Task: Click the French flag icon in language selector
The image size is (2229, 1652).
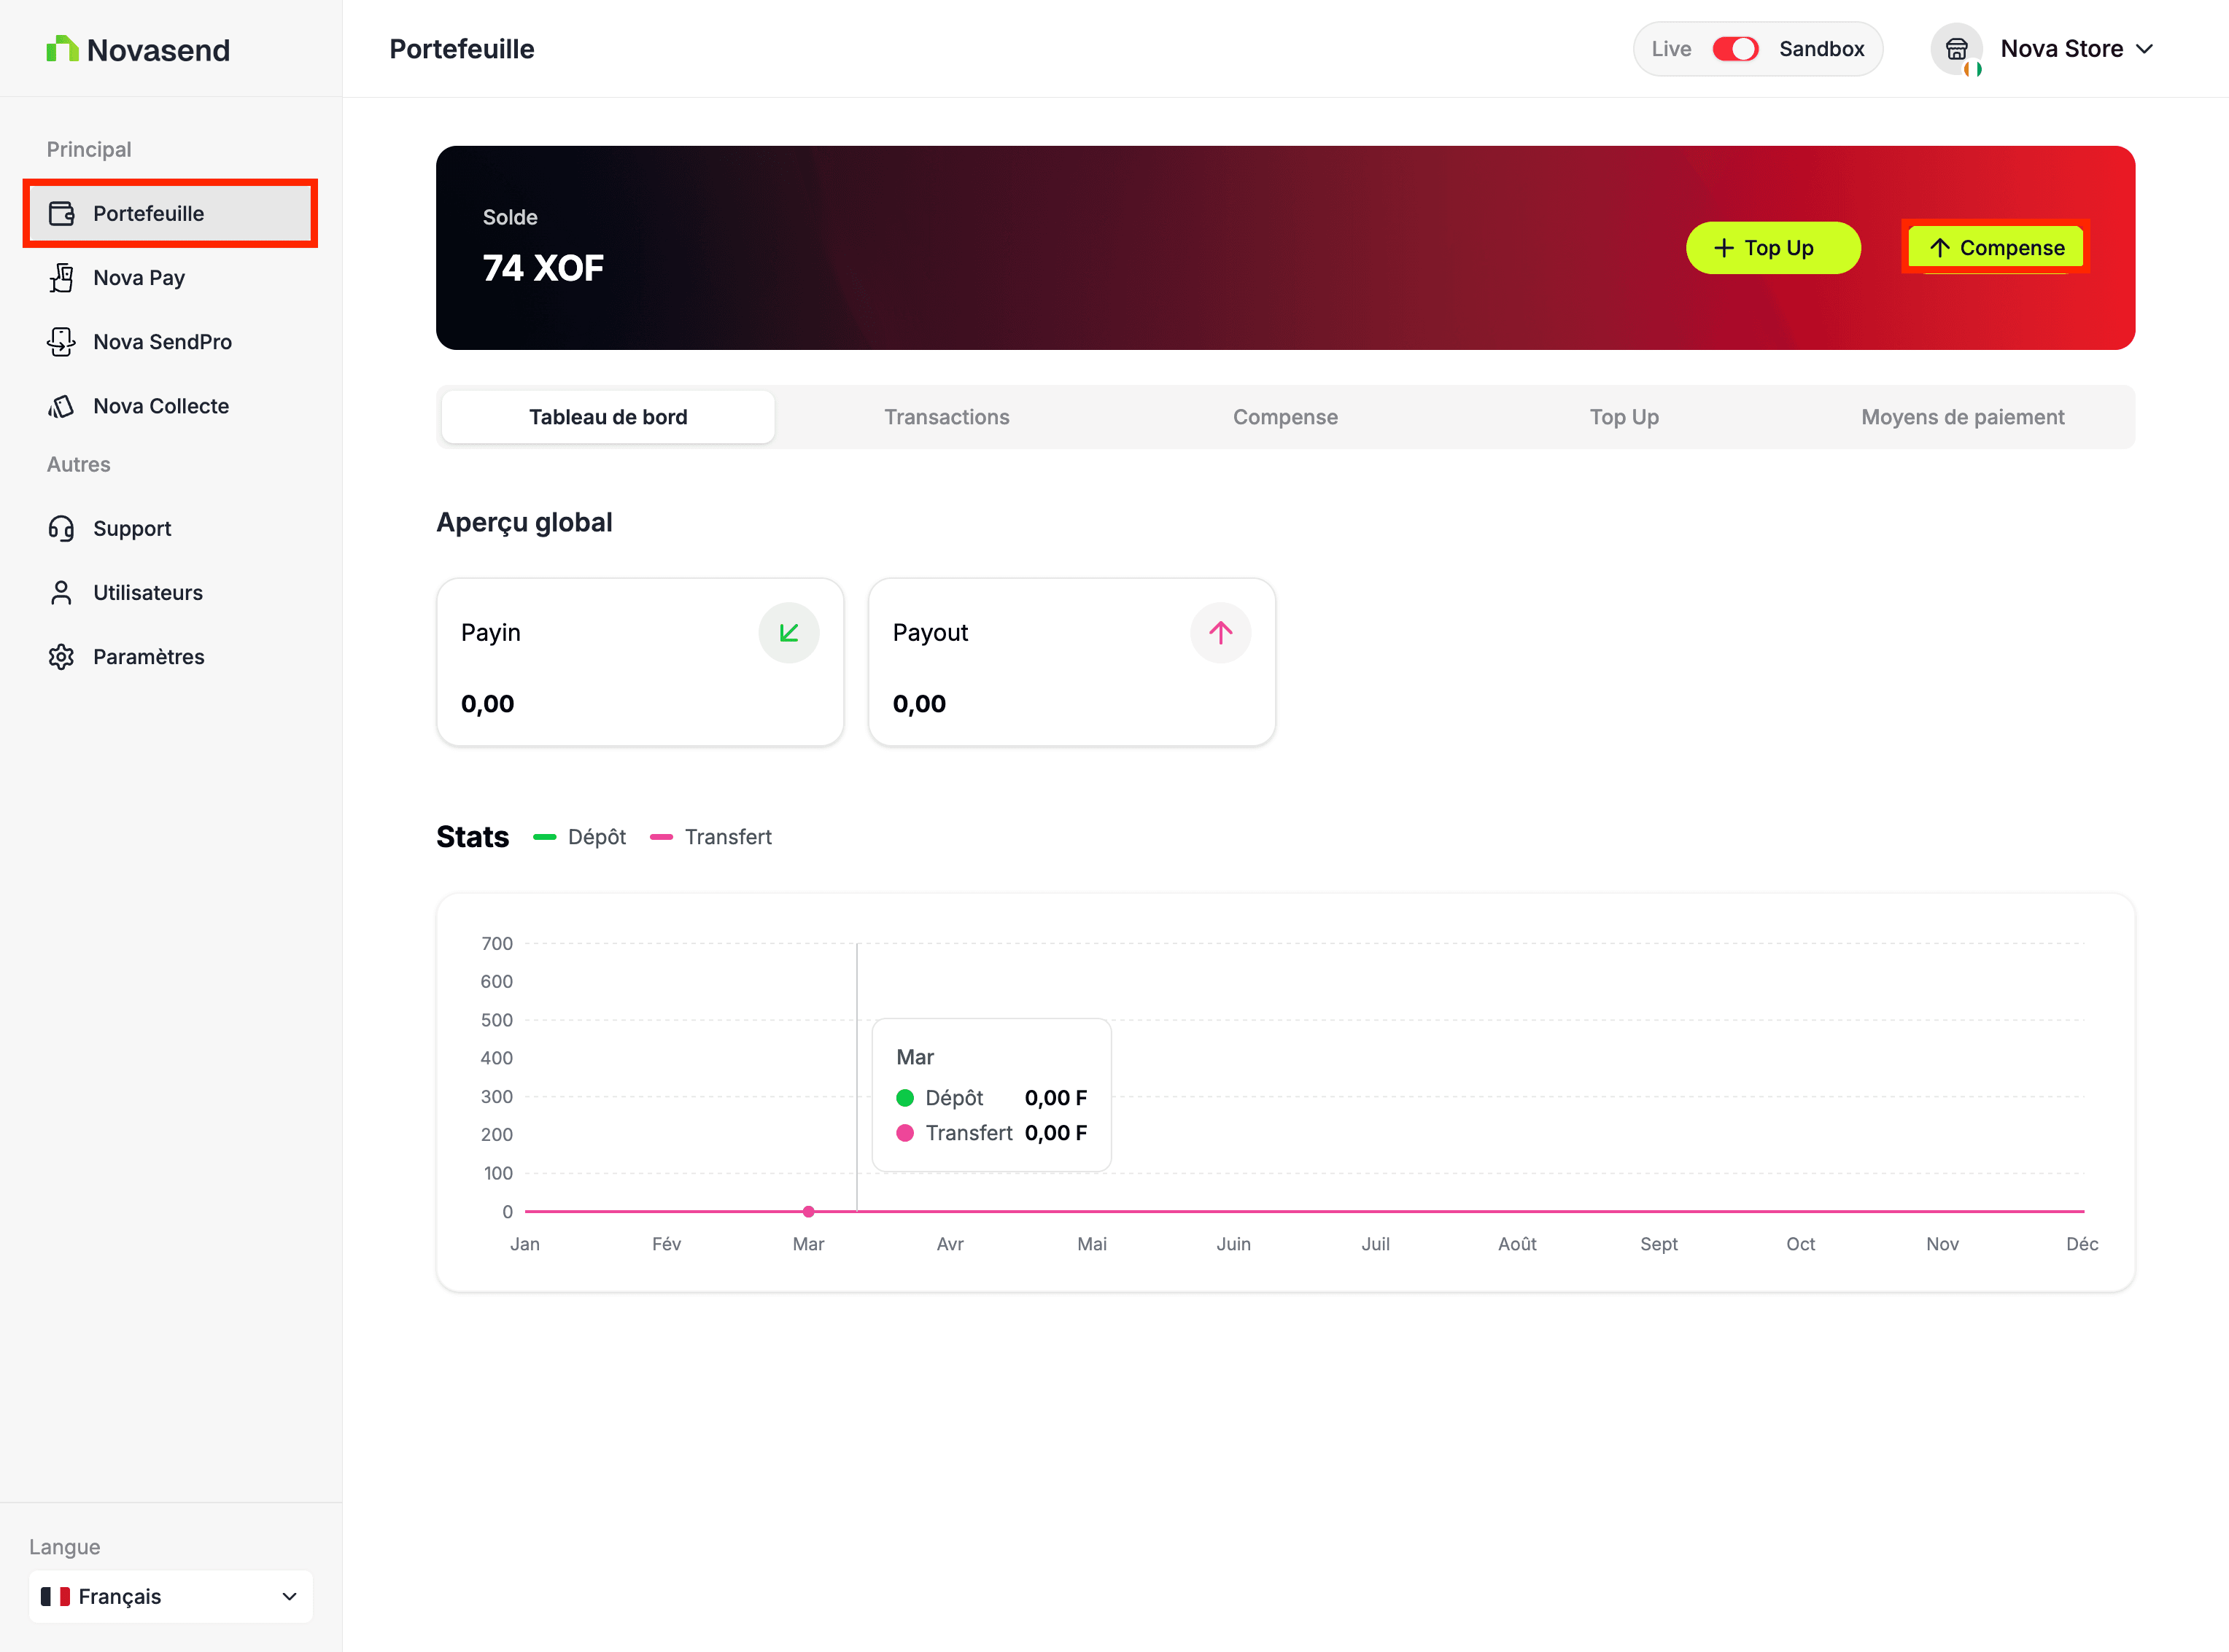Action: coord(55,1596)
